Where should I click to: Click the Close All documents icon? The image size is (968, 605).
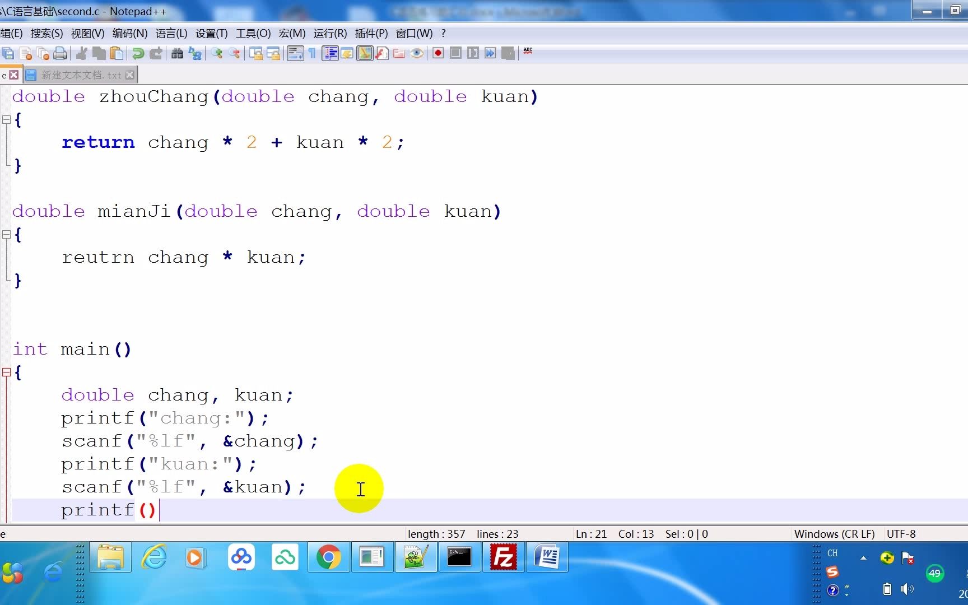[43, 53]
